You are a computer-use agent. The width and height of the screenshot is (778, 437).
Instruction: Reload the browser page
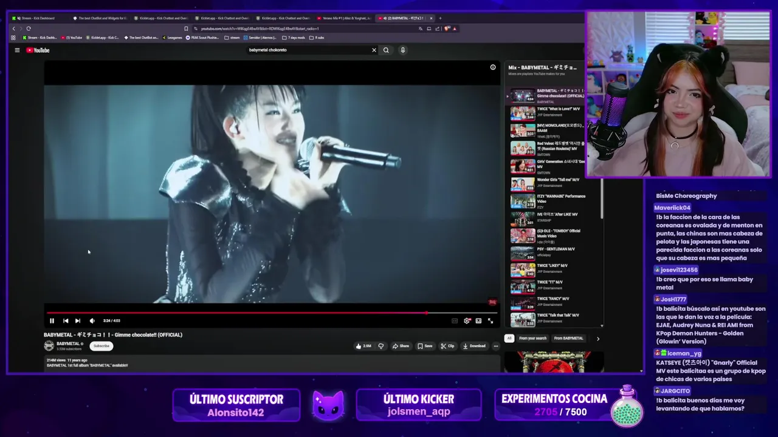[x=29, y=29]
